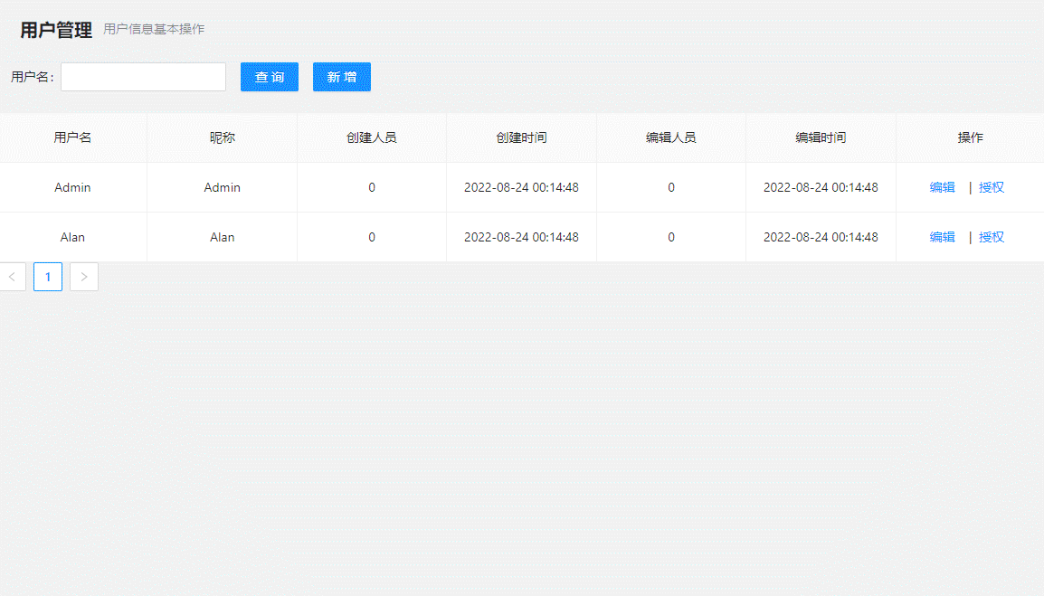
Task: Click Admin row 创建人员 value 0
Action: tap(372, 188)
